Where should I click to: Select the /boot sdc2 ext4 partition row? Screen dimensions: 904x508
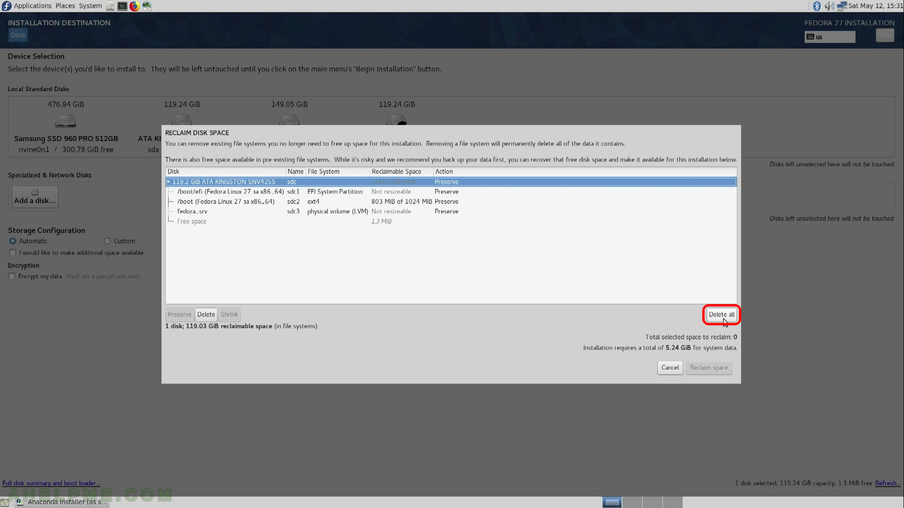(x=451, y=201)
